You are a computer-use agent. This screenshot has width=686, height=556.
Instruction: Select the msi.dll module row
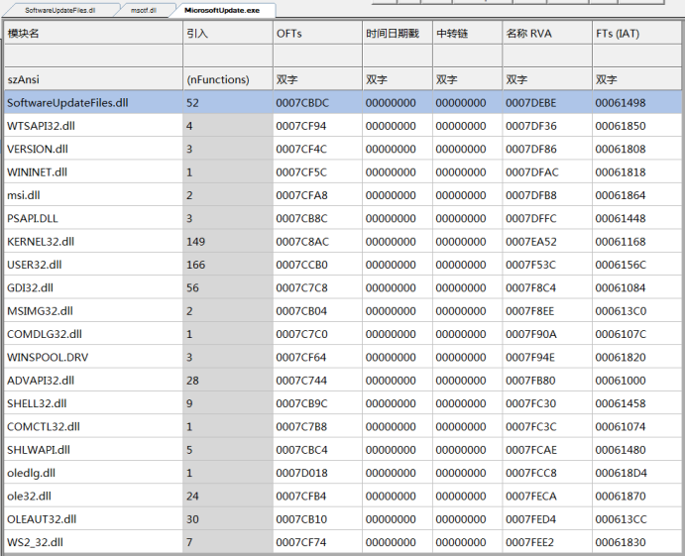[x=343, y=195]
